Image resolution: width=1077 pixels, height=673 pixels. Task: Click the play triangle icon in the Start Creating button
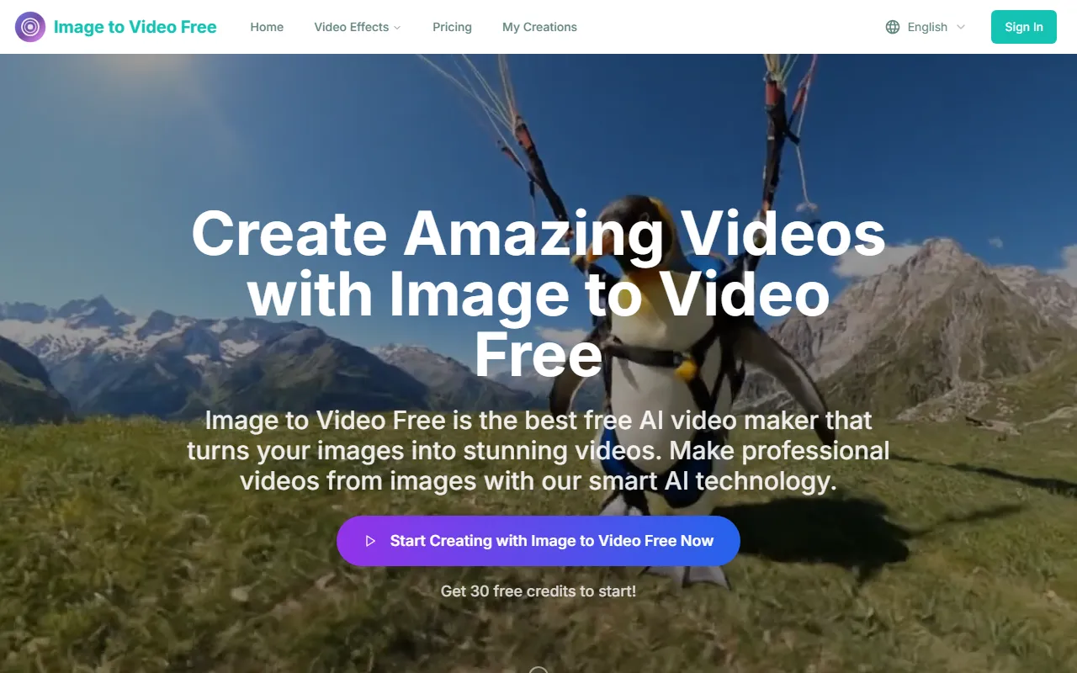pos(370,541)
